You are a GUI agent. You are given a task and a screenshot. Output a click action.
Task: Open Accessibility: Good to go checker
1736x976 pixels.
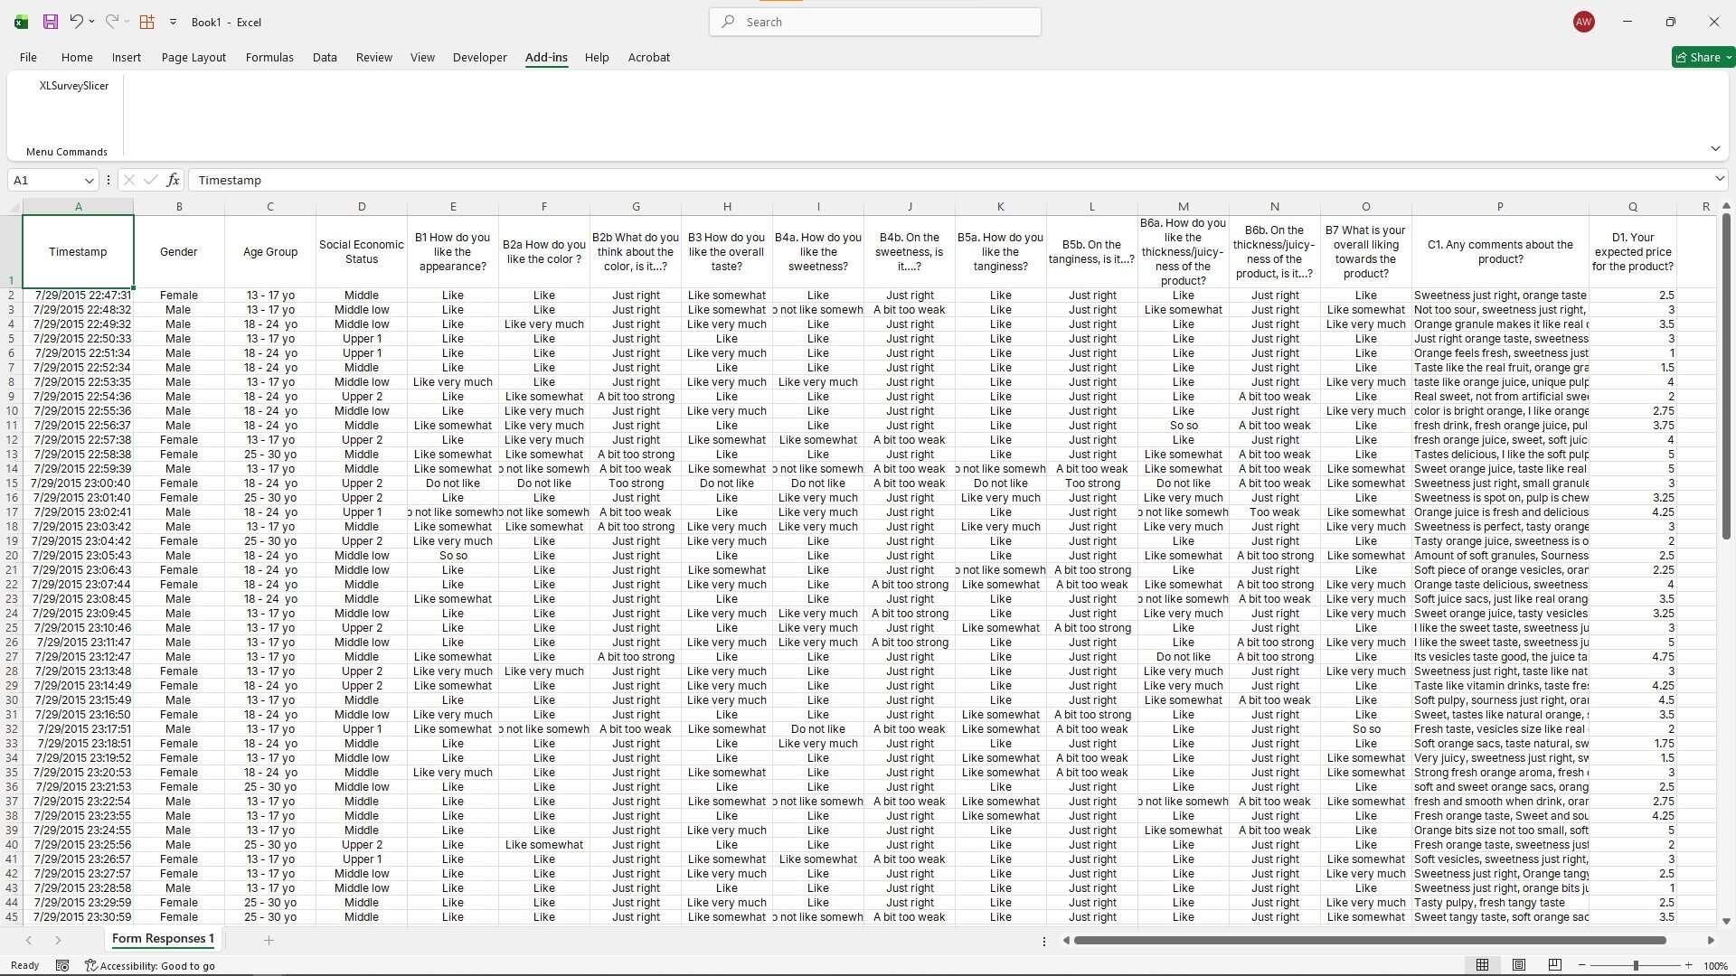[x=150, y=965]
